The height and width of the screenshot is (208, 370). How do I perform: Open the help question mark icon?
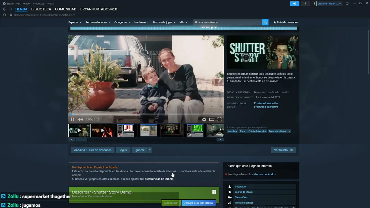coord(314,3)
